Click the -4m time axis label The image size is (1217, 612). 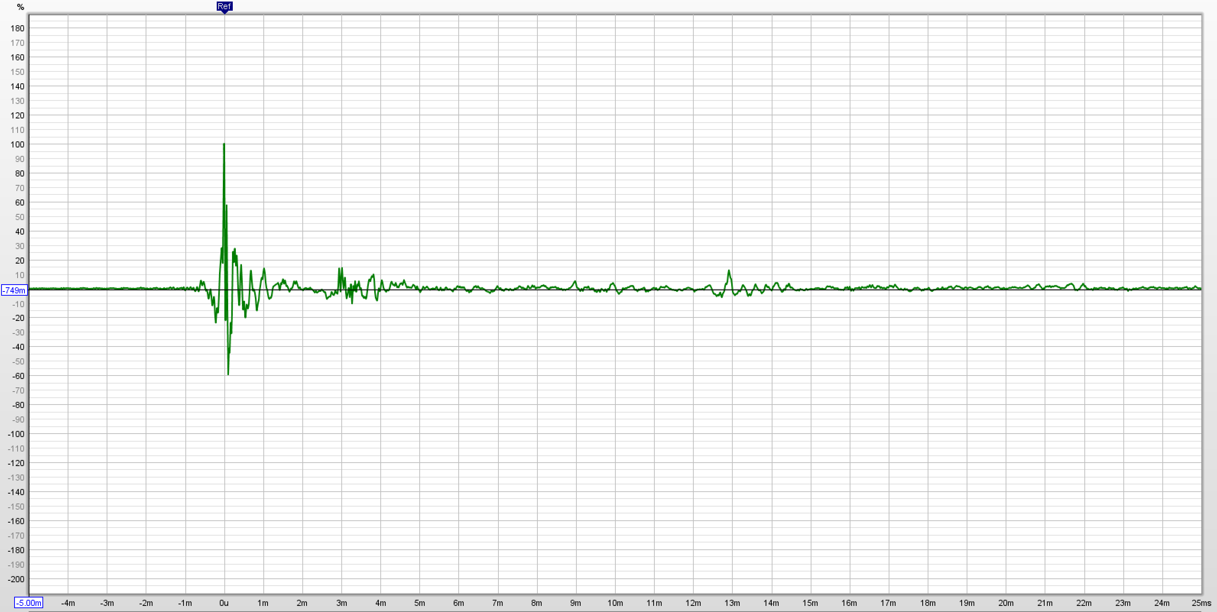coord(68,602)
